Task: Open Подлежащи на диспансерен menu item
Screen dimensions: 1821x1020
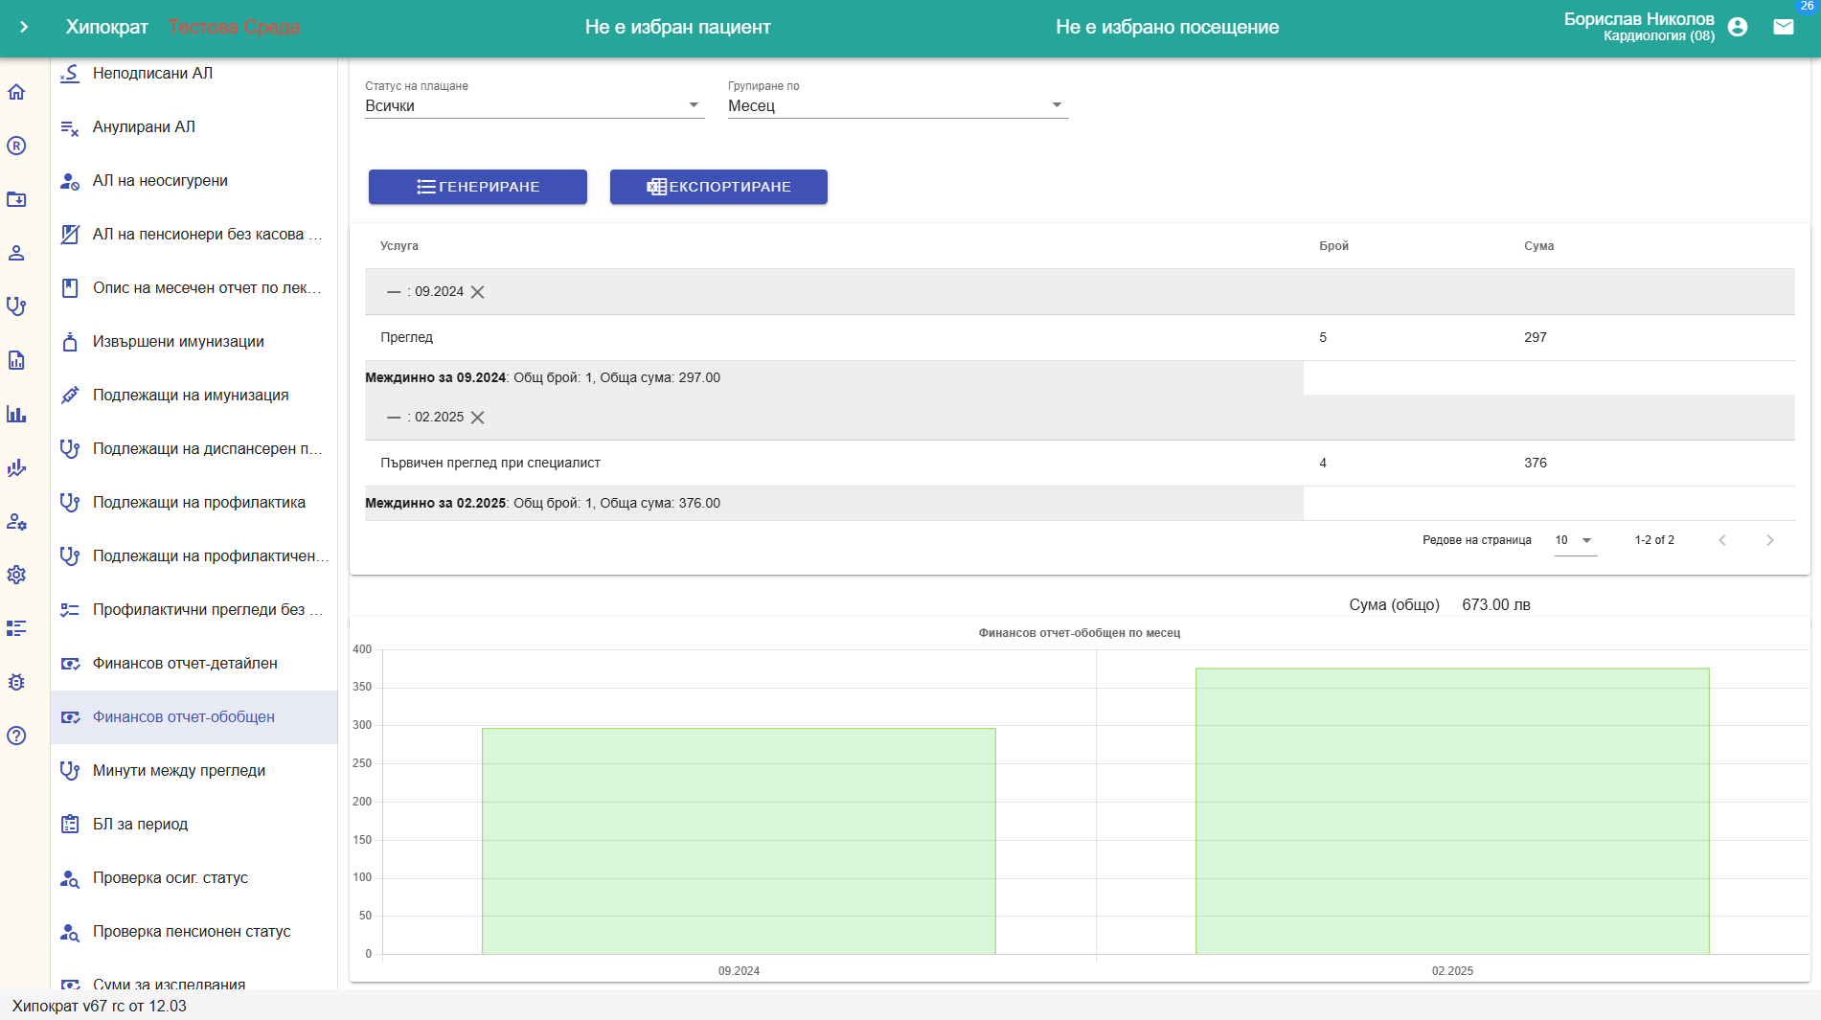Action: [x=194, y=449]
